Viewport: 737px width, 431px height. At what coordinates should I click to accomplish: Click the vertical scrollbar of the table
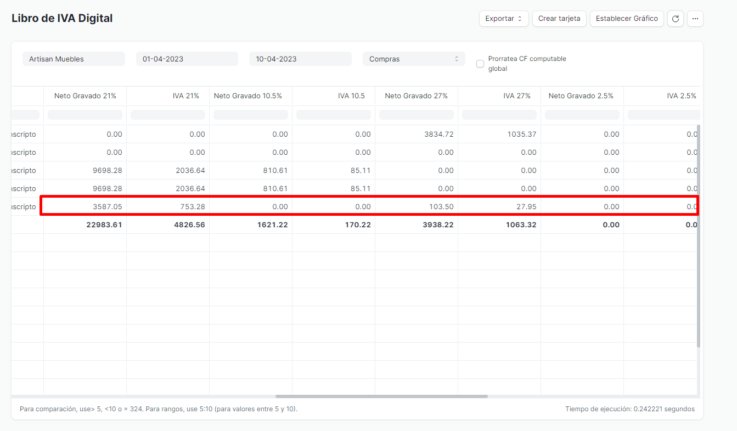(x=698, y=236)
